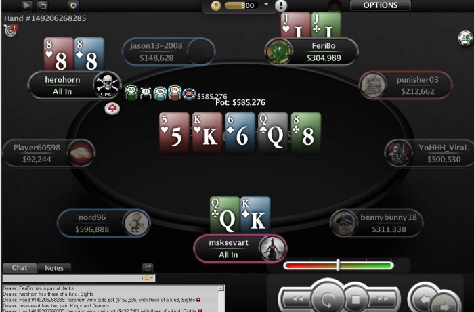Adjust the red-green replay speed slider
Viewport: 474px width, 312px height.
point(339,265)
